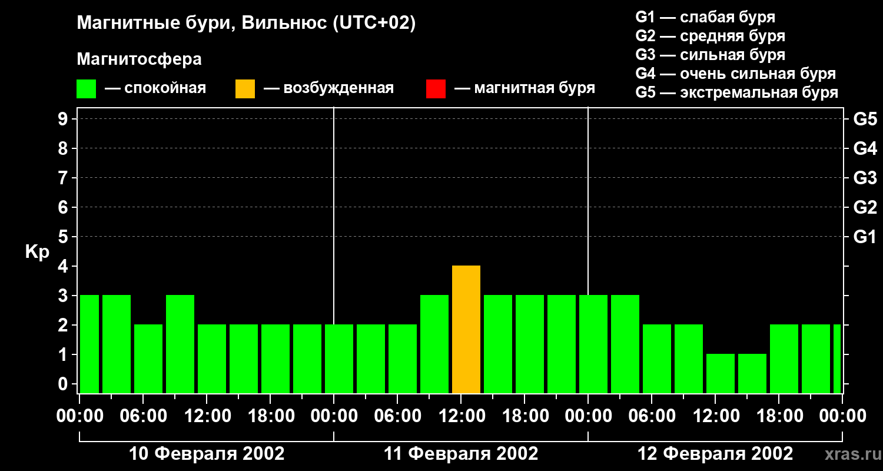Click the Kp axis value "5"
The image size is (883, 471).
tap(64, 237)
